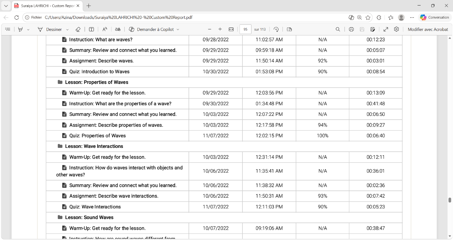Click Modifier avec Acrobat
Screen dimensions: 453x240
tap(428, 30)
